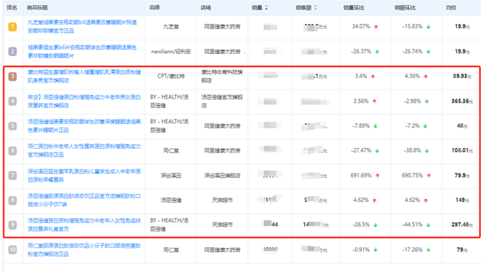
Task: Click the gold rank 1 badge
Action: 13,27
